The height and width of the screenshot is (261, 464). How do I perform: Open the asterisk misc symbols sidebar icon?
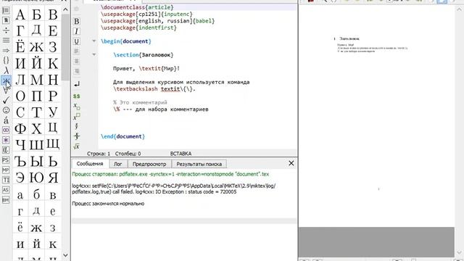click(6, 140)
